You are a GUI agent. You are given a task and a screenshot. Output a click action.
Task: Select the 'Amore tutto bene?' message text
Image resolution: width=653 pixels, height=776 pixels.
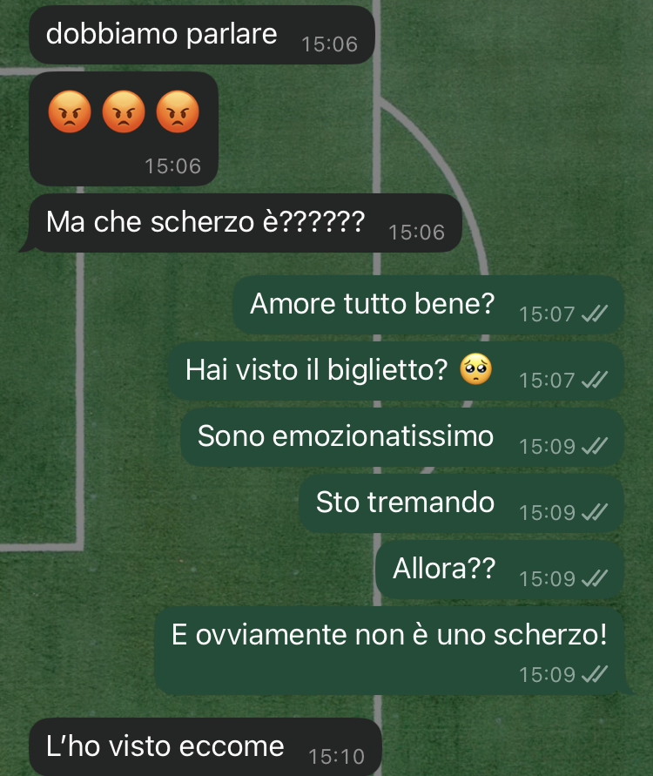click(372, 303)
